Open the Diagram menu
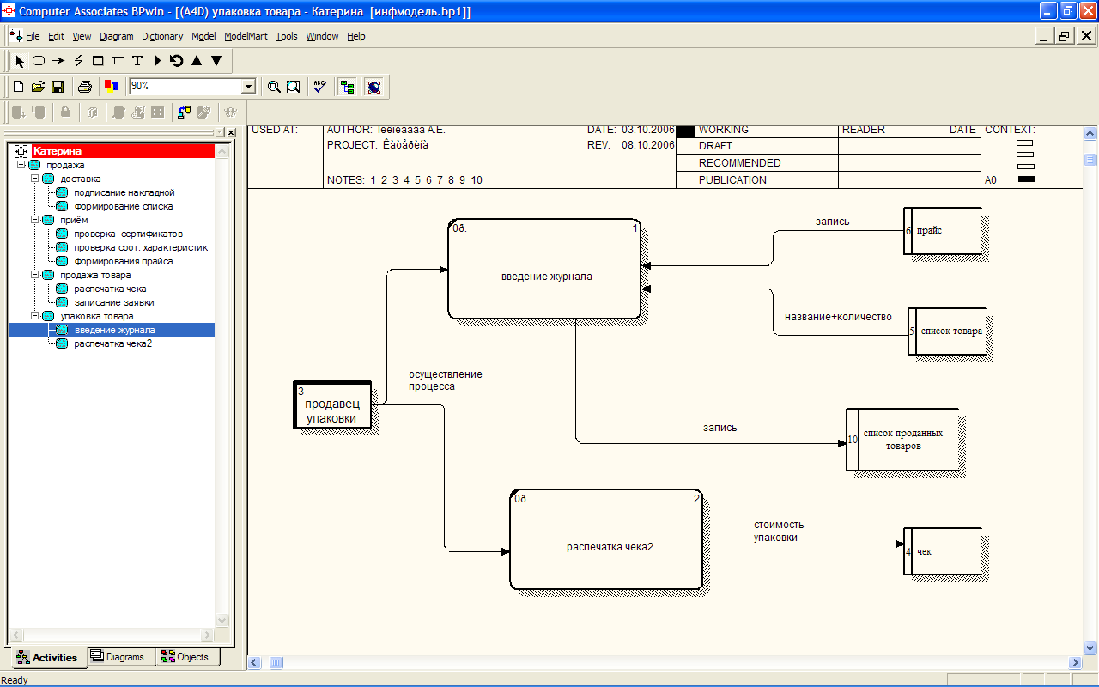Viewport: 1099px width, 687px height. tap(117, 36)
